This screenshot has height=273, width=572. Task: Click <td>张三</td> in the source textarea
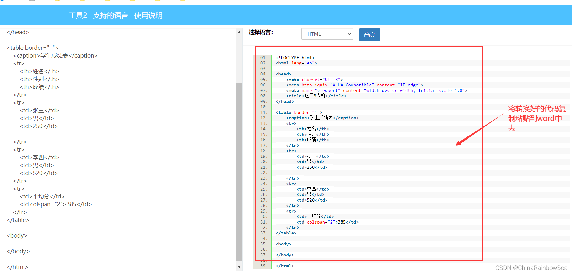click(x=40, y=110)
